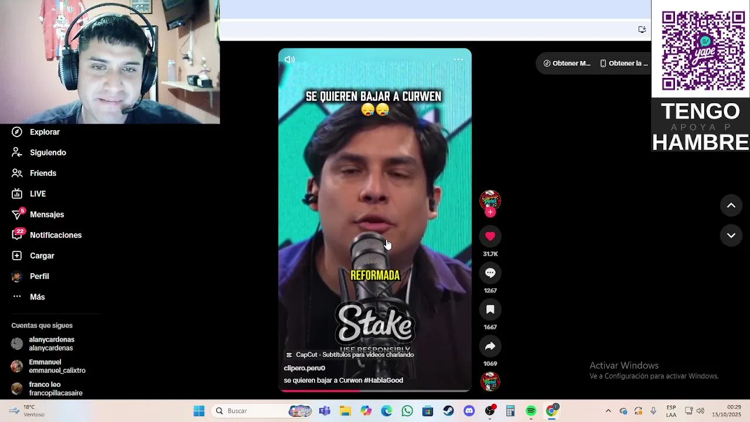Image resolution: width=750 pixels, height=422 pixels.
Task: Open Microsoft Teams from taskbar
Action: (325, 411)
